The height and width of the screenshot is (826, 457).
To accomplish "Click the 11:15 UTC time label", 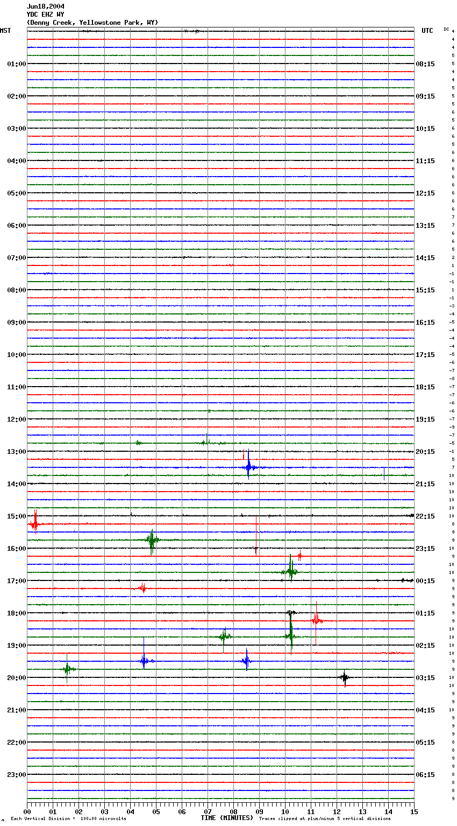I will pos(425,161).
